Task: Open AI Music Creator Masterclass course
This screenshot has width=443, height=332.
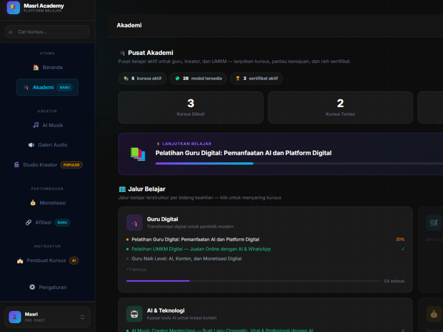Action: point(222,330)
